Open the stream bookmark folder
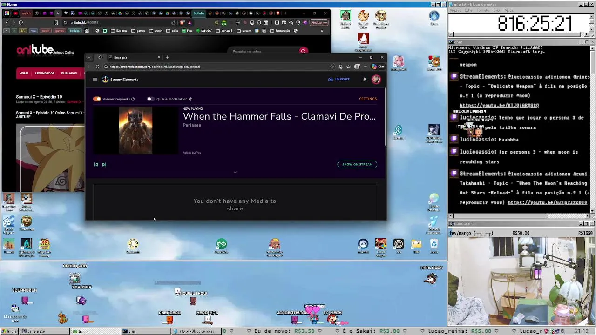This screenshot has width=596, height=335. pyautogui.click(x=244, y=31)
